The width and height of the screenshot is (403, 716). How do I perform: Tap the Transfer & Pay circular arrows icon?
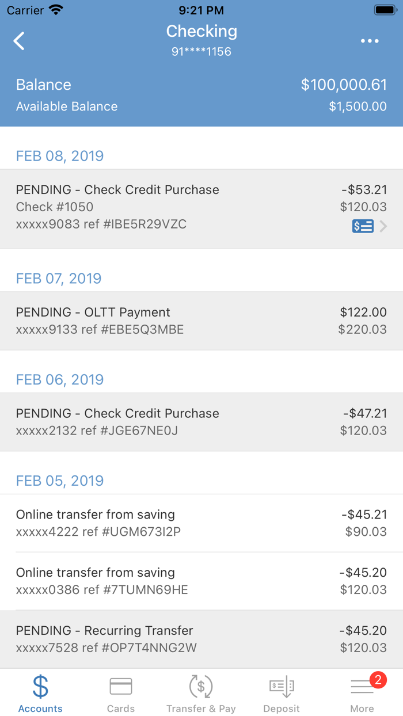tap(201, 686)
